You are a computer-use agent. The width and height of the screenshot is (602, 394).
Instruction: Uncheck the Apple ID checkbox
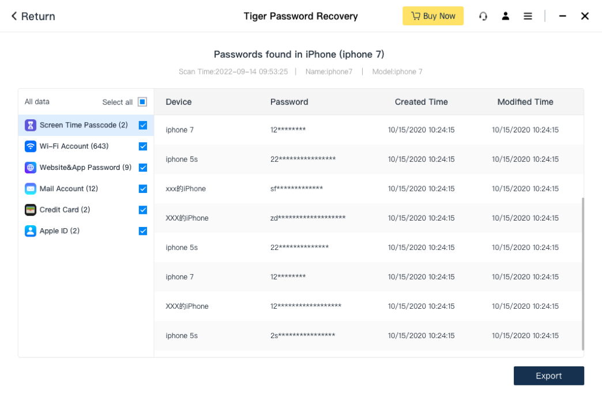click(143, 231)
